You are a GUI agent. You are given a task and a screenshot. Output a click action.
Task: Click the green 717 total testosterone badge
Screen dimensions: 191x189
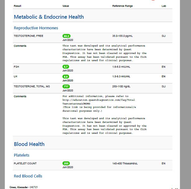point(66,86)
